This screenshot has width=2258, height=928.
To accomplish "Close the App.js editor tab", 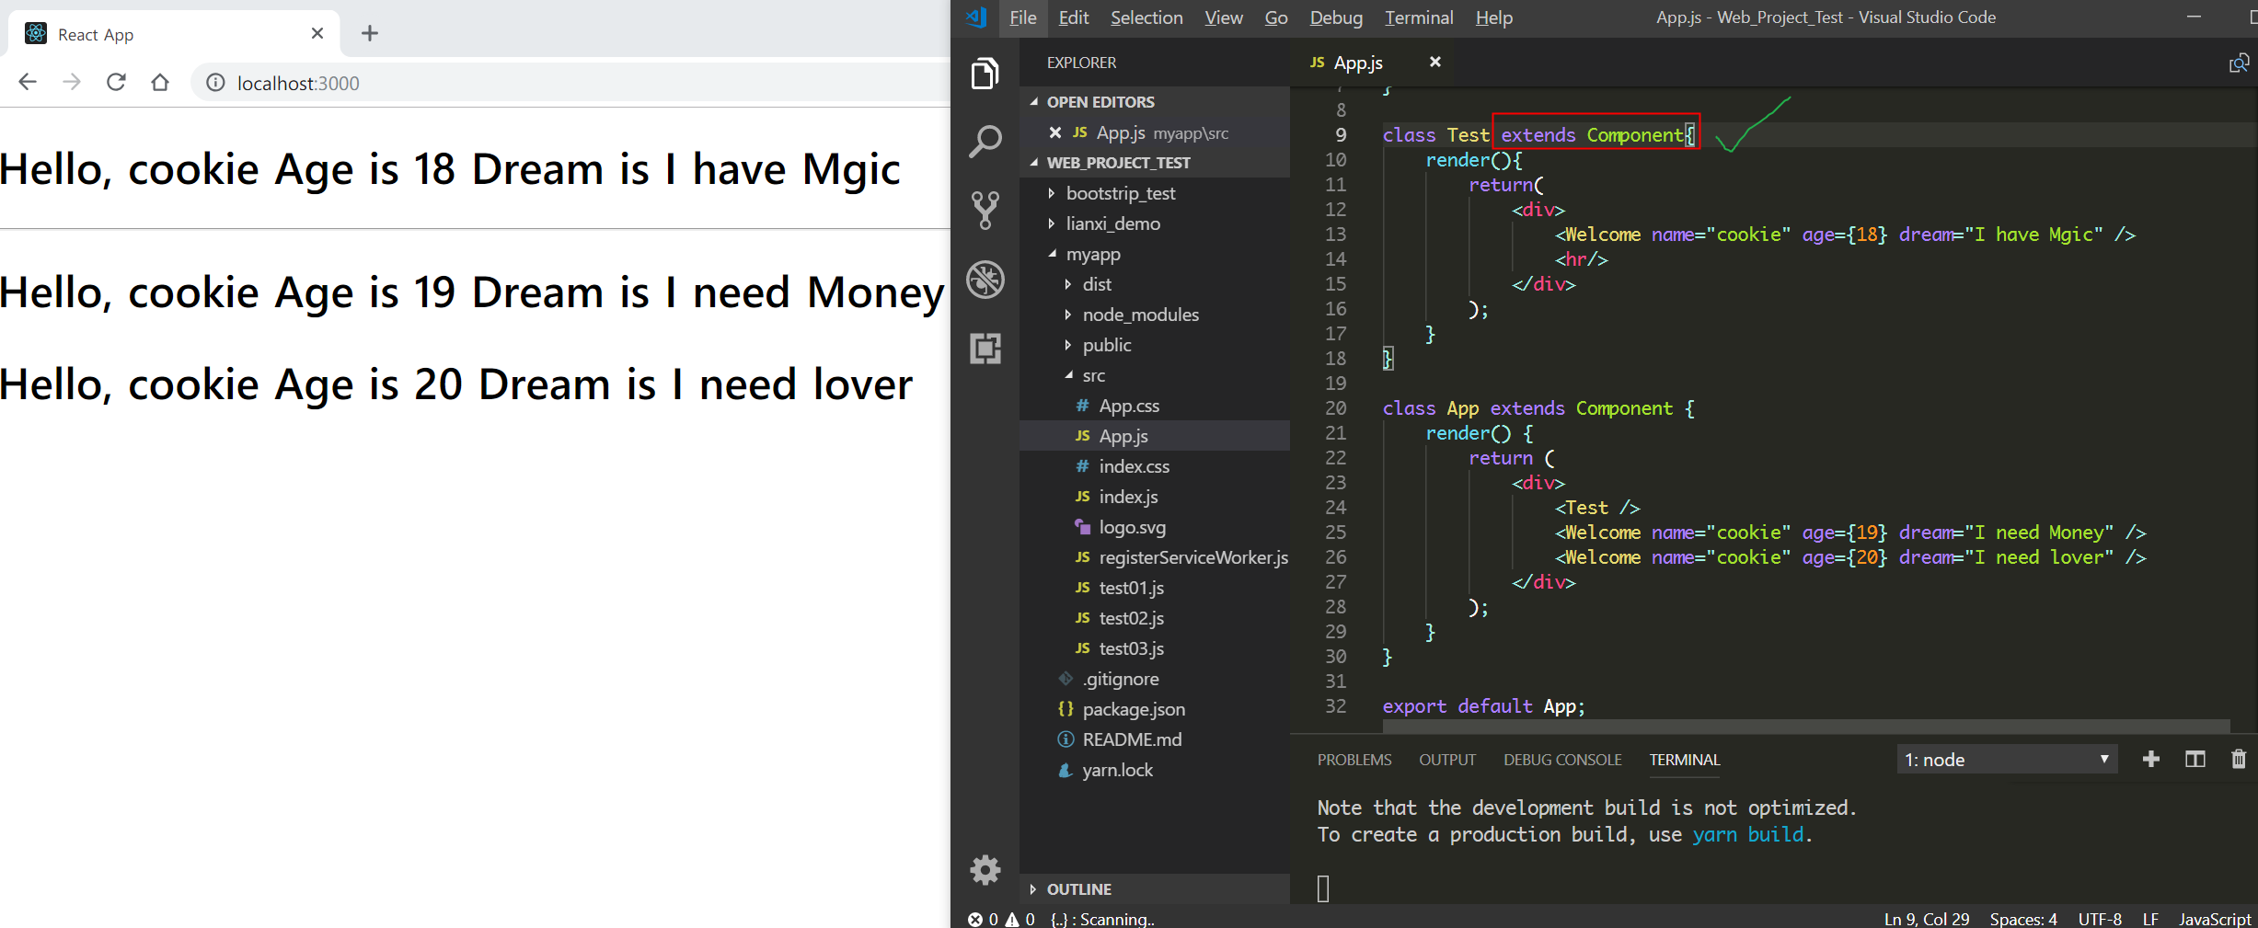I will [x=1434, y=62].
